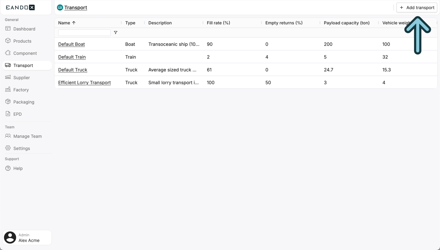Click the Manage Team people icon
This screenshot has height=250, width=440.
tap(8, 136)
